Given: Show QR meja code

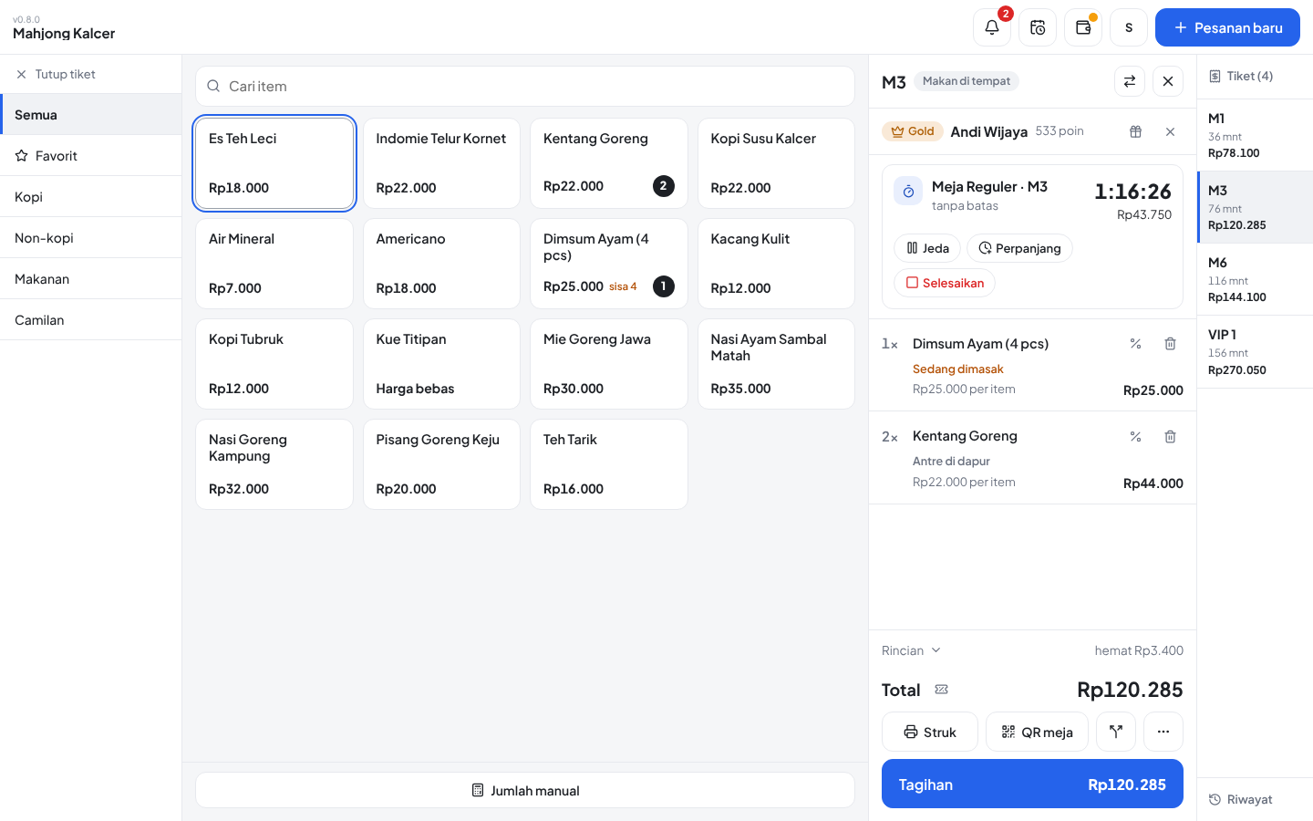Looking at the screenshot, I should point(1037,732).
